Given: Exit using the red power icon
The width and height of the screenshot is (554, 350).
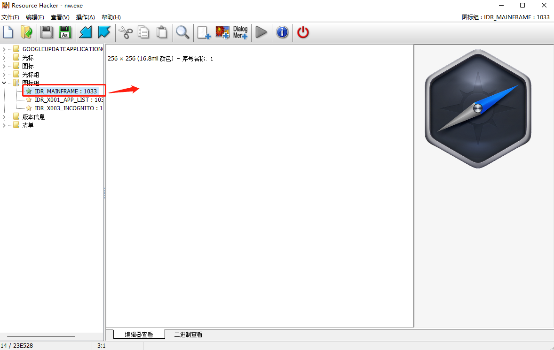Looking at the screenshot, I should (x=303, y=32).
